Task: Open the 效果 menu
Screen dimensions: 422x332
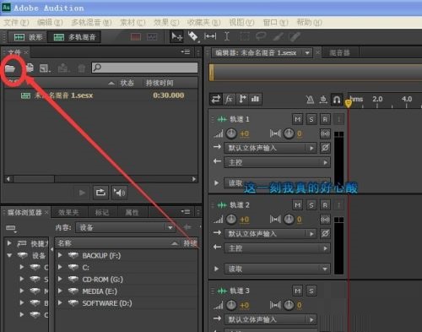Action: [166, 22]
